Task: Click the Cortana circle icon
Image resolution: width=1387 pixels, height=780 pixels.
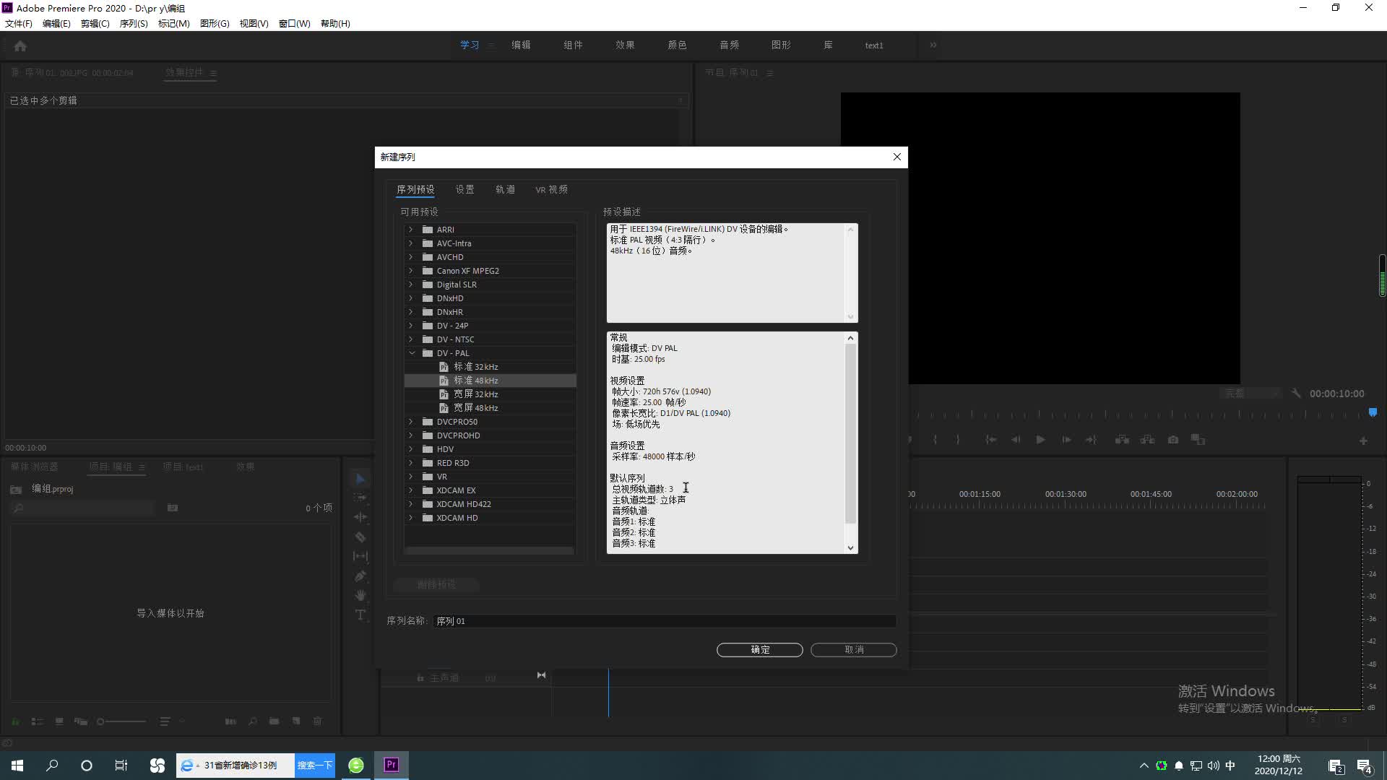Action: [x=87, y=766]
